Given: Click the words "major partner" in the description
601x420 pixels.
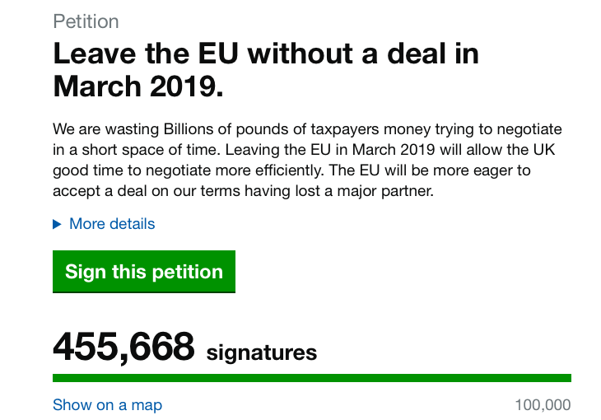Looking at the screenshot, I should 405,191.
